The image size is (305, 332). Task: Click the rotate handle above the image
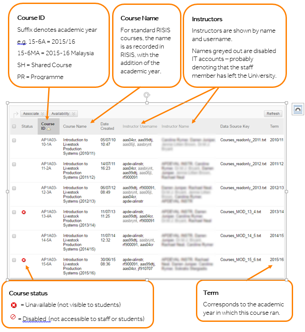click(147, 95)
